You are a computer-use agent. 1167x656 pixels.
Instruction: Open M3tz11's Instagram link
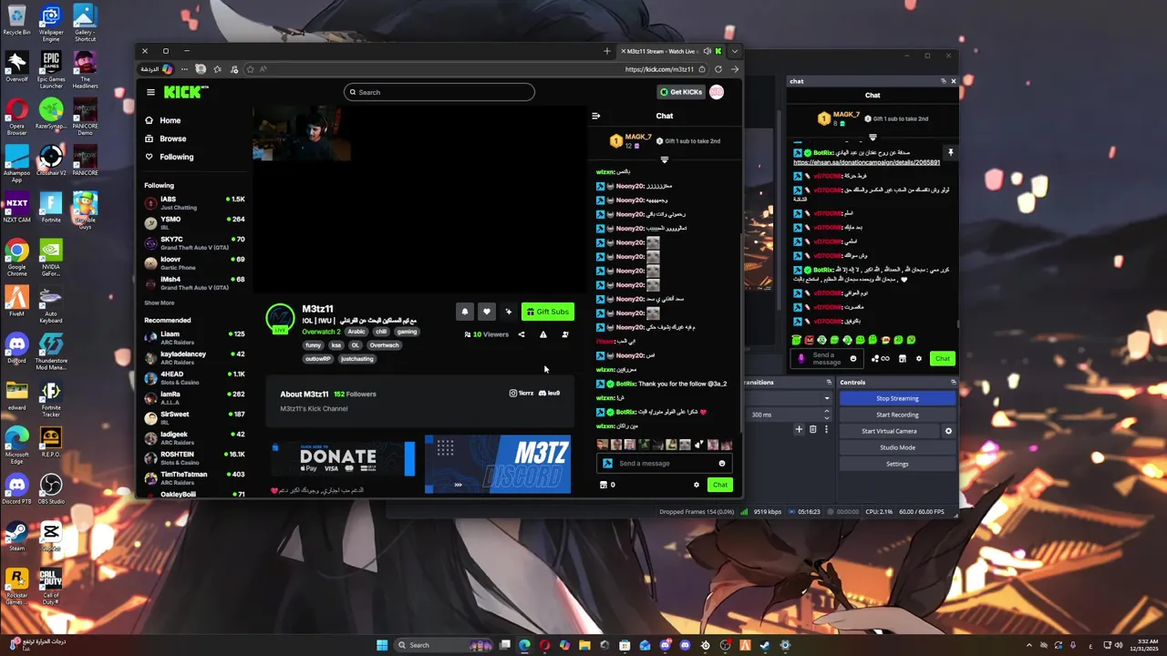point(522,394)
